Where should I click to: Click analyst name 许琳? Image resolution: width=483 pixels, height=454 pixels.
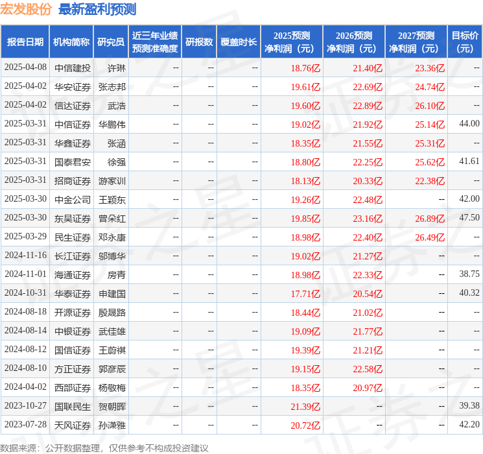[117, 68]
